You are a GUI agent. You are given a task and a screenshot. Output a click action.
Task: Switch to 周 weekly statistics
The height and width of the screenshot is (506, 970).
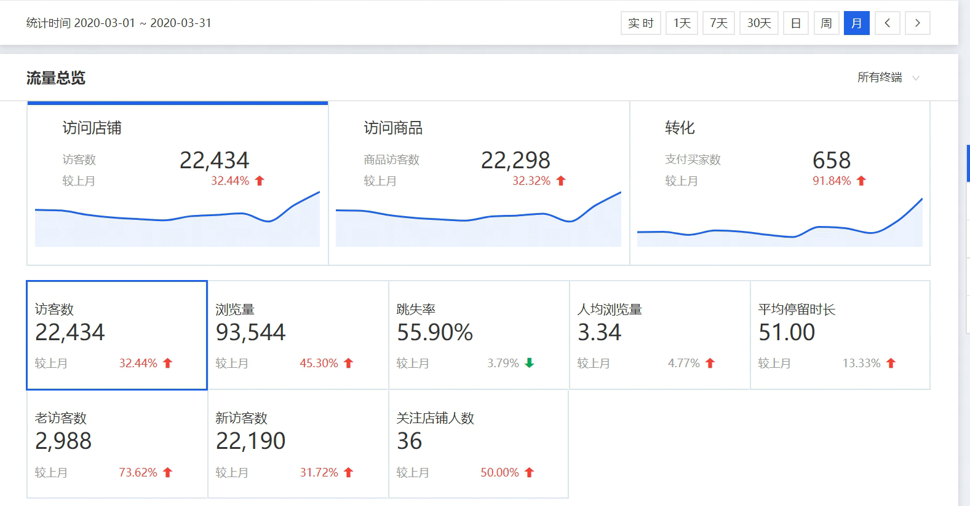(826, 23)
